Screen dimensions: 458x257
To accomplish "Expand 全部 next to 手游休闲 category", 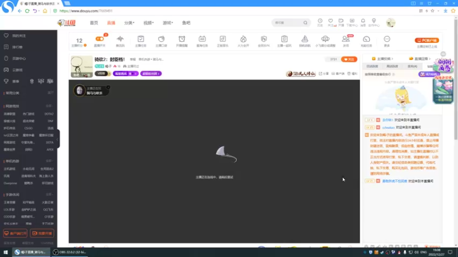I will 49,194.
